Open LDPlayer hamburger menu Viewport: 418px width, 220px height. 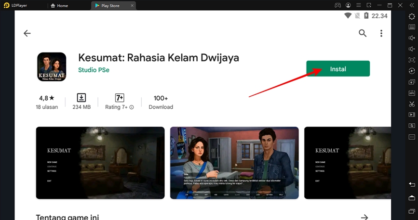pyautogui.click(x=359, y=5)
